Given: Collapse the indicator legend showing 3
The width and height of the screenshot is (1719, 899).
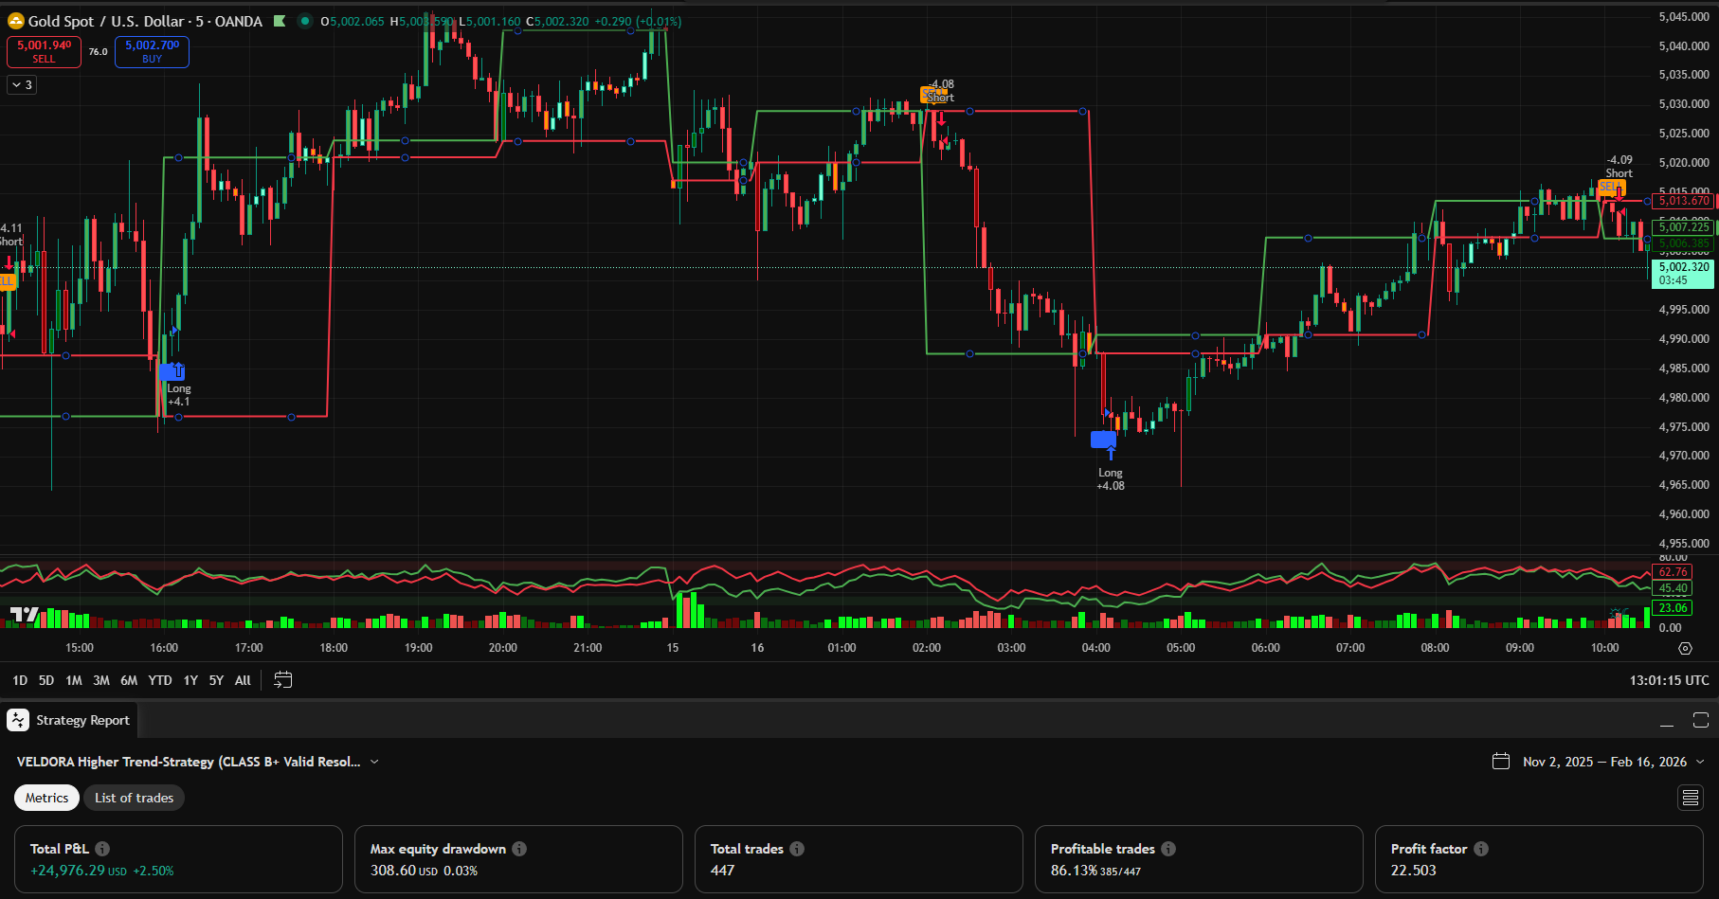Looking at the screenshot, I should pos(22,85).
